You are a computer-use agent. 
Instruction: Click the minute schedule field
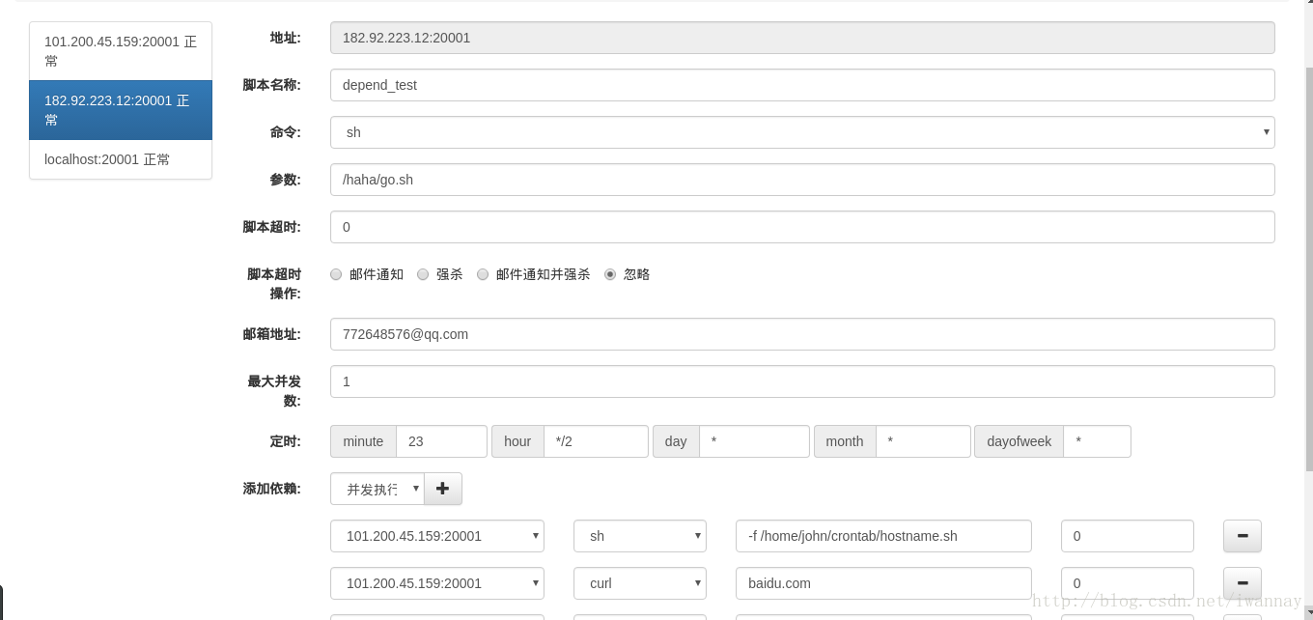click(x=441, y=441)
